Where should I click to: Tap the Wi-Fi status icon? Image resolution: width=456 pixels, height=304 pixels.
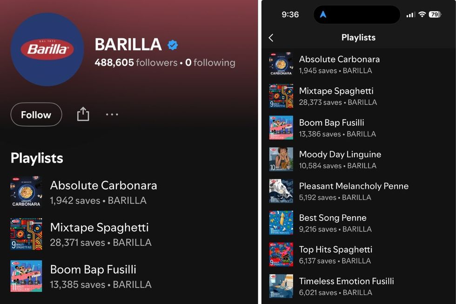tap(422, 14)
